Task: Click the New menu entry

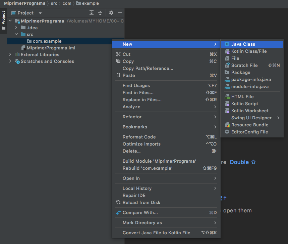Action: [x=166, y=44]
